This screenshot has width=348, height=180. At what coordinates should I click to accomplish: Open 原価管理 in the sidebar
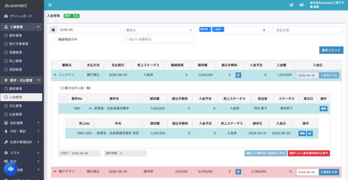click(x=21, y=70)
